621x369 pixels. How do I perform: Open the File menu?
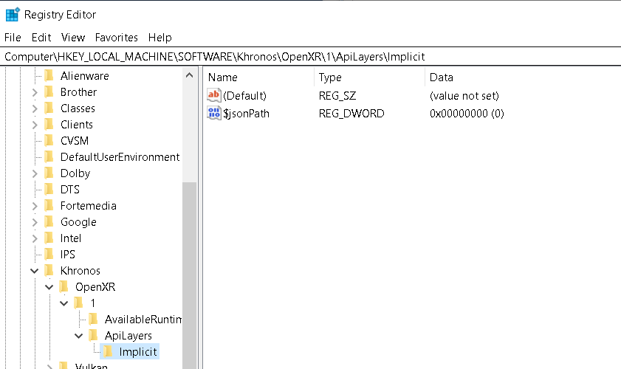tap(13, 37)
